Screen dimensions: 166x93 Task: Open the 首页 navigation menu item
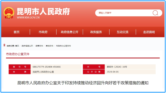(16, 32)
